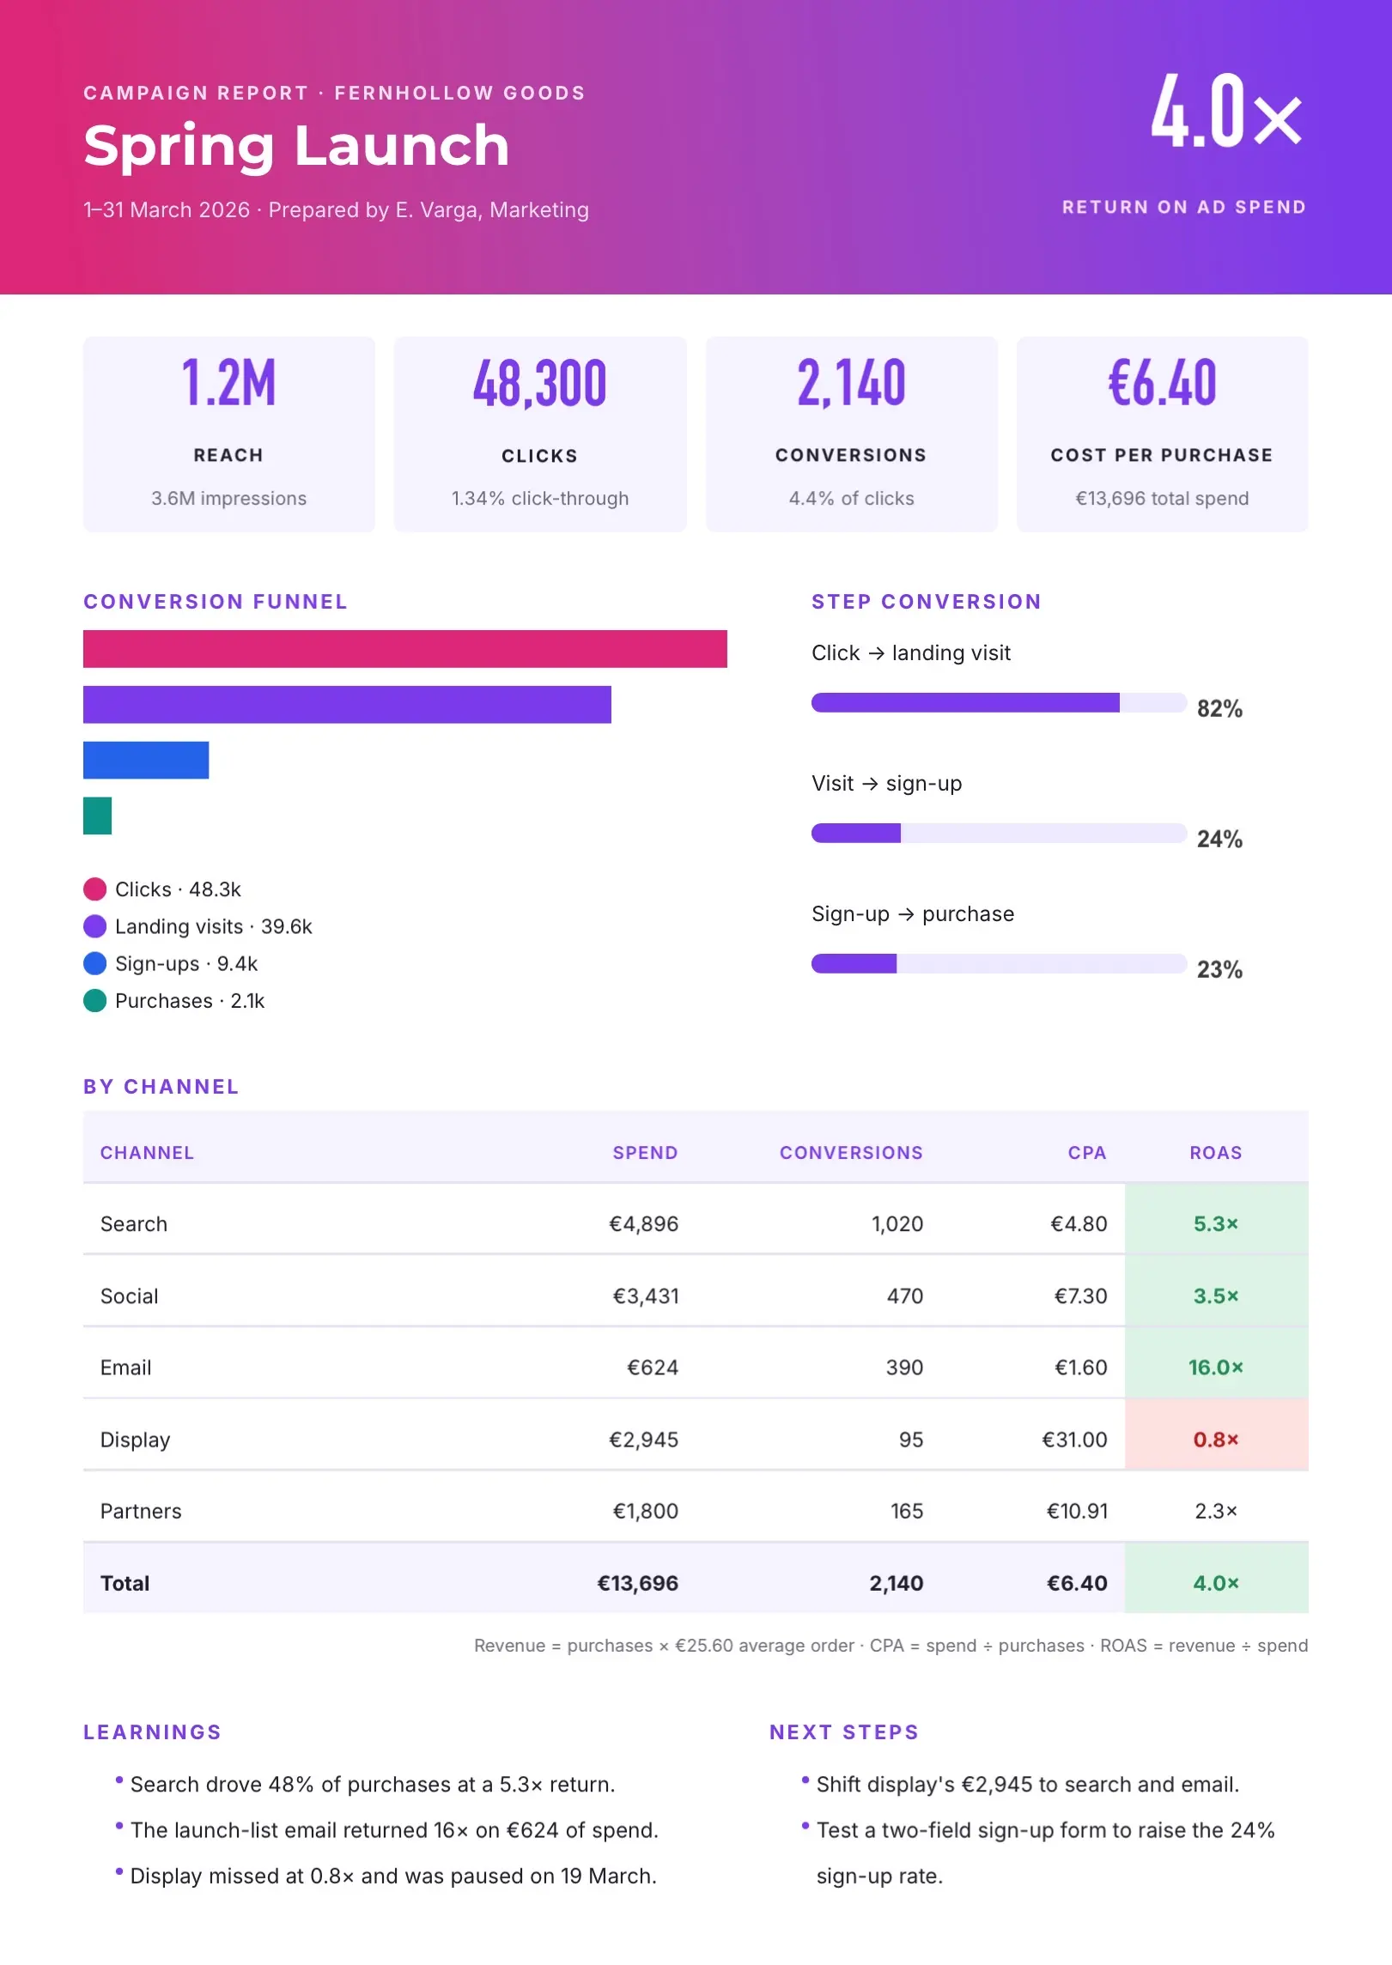Click the pink Clicks funnel bar
Viewport: 1392px width, 1965px height.
coord(404,649)
